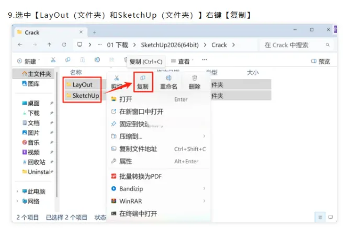Choose Pin to Quick access
Viewport: 362px width, 236px height.
159,124
